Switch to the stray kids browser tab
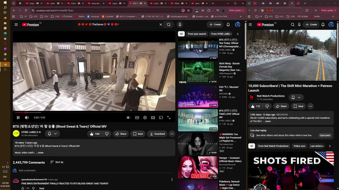This screenshot has width=339, height=190. click(x=96, y=3)
